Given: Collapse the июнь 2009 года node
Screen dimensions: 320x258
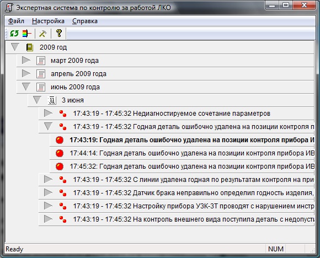Looking at the screenshot, I should pos(26,87).
